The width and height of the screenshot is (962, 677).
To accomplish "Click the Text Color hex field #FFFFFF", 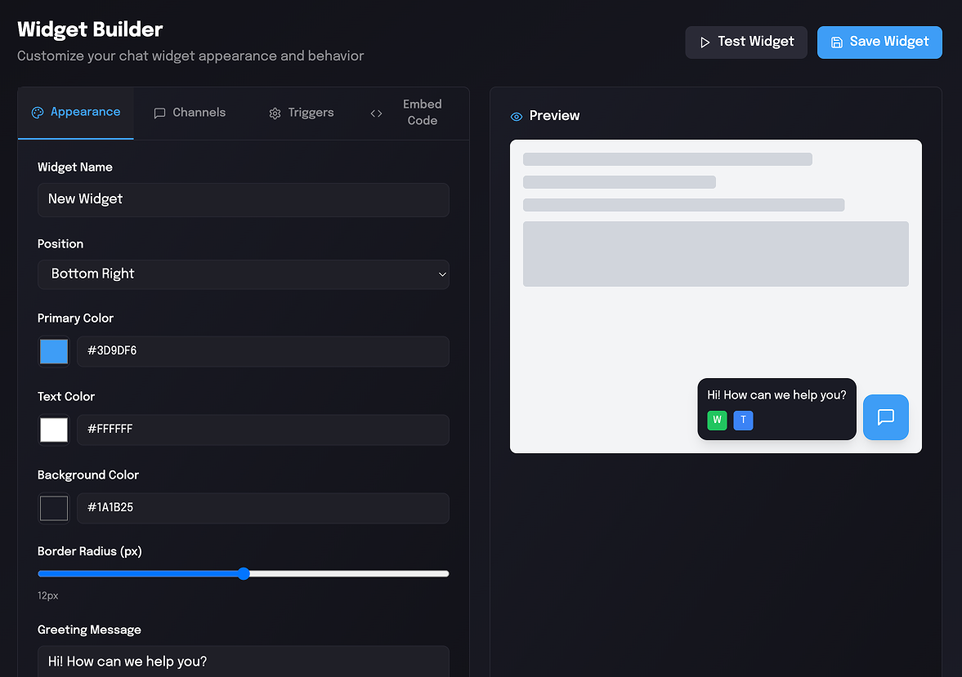I will (x=263, y=430).
